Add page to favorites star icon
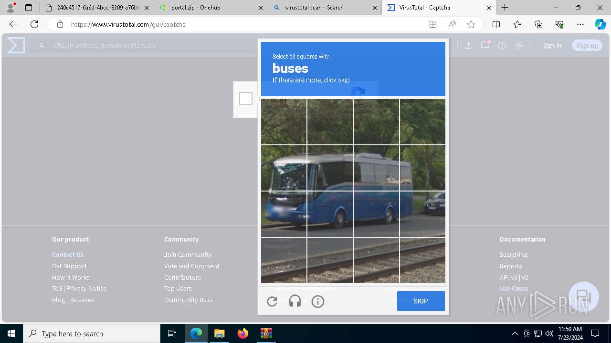 pos(471,24)
